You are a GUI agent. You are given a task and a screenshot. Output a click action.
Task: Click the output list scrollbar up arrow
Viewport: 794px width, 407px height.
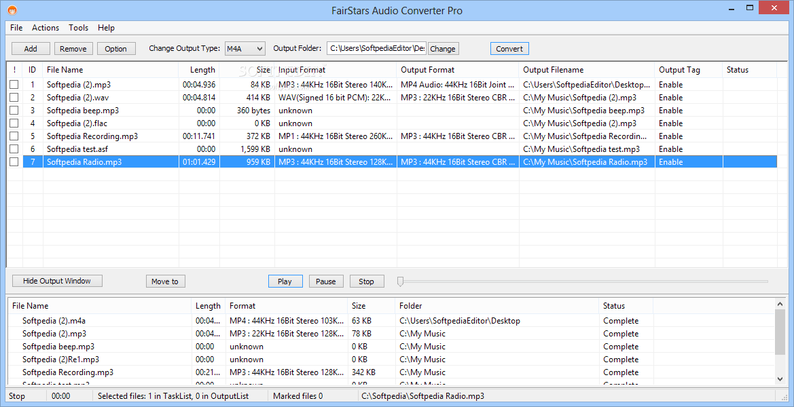click(x=780, y=304)
